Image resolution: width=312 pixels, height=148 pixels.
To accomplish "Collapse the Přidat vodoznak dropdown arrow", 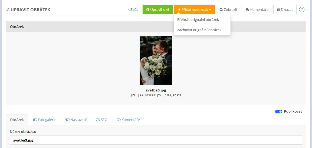I will tap(210, 10).
